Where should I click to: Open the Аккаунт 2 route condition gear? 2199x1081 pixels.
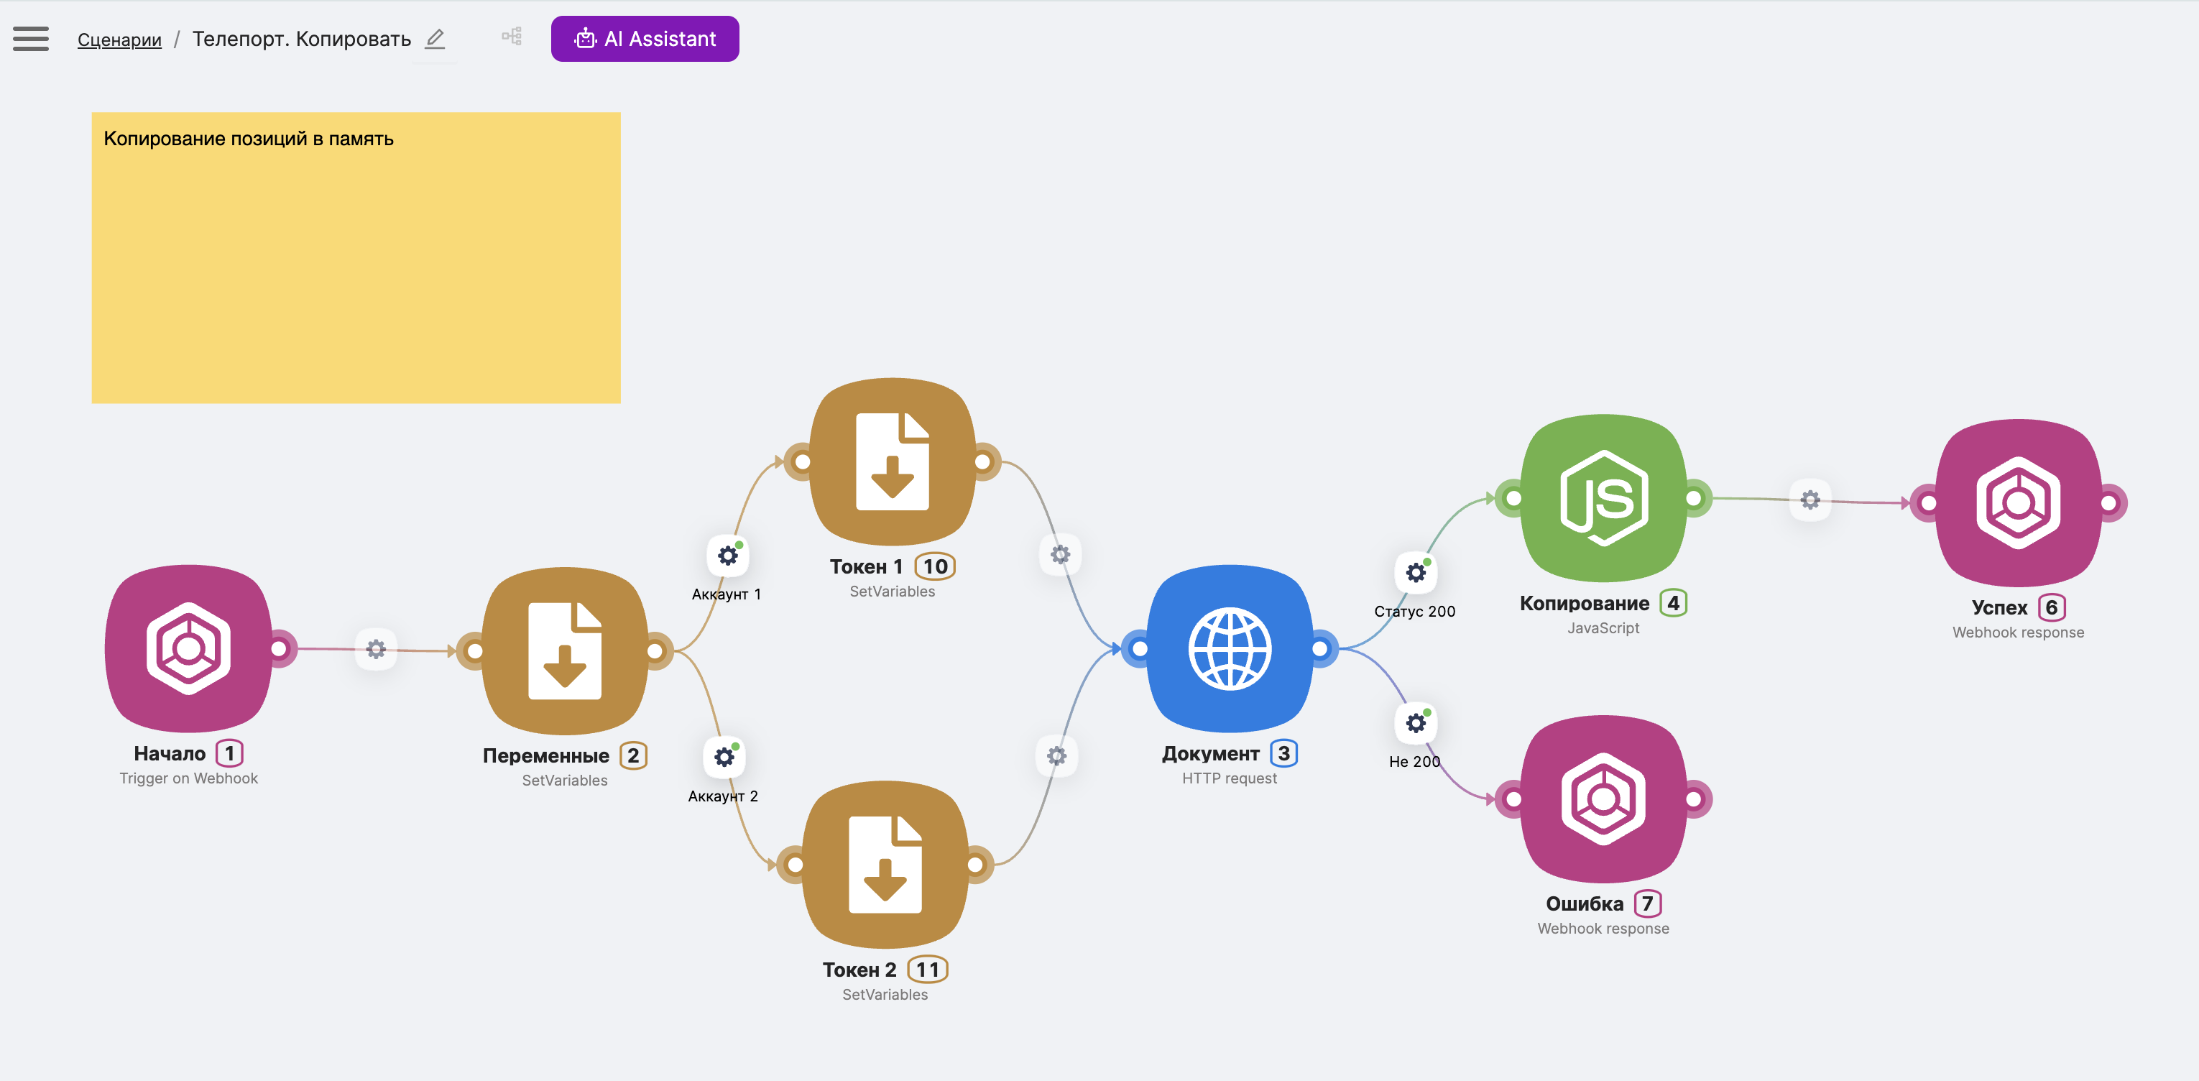[x=724, y=758]
